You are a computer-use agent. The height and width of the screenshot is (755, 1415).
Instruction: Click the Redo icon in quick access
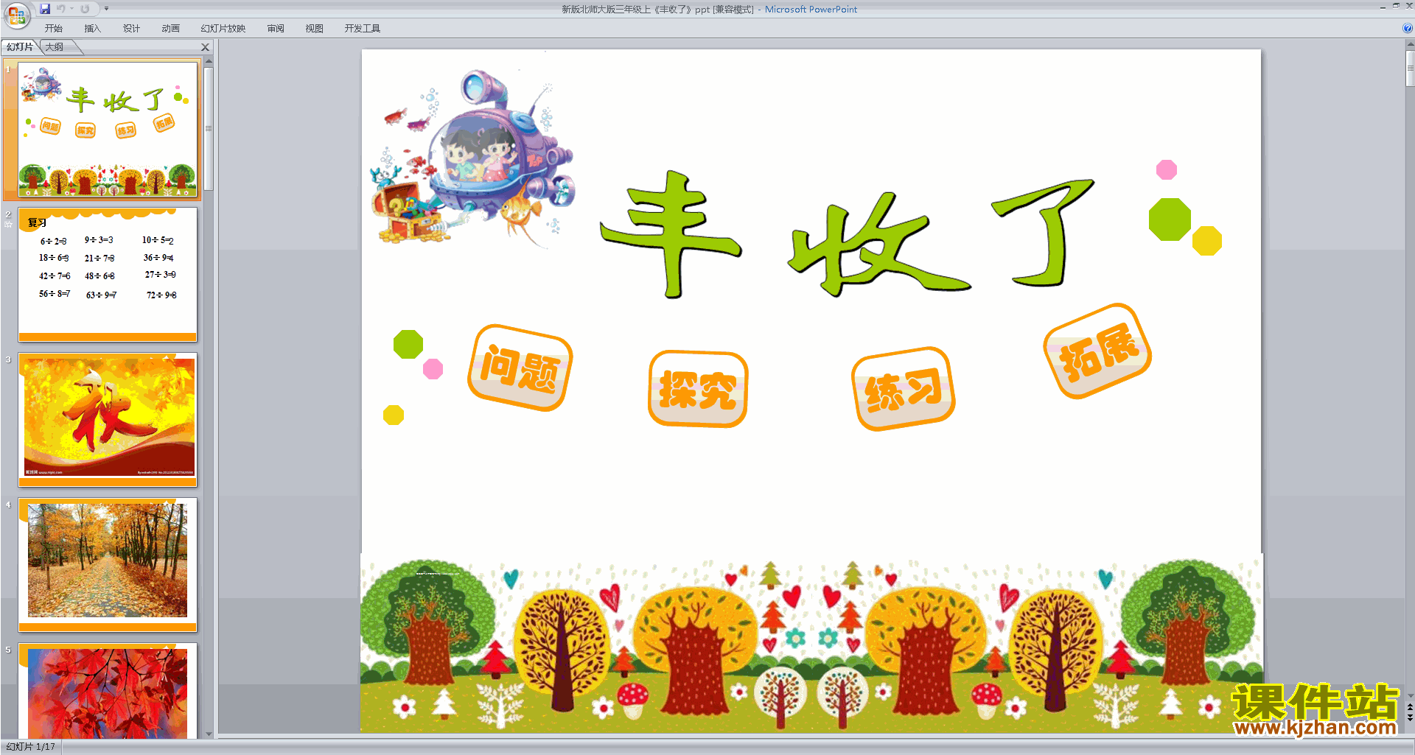(x=85, y=9)
